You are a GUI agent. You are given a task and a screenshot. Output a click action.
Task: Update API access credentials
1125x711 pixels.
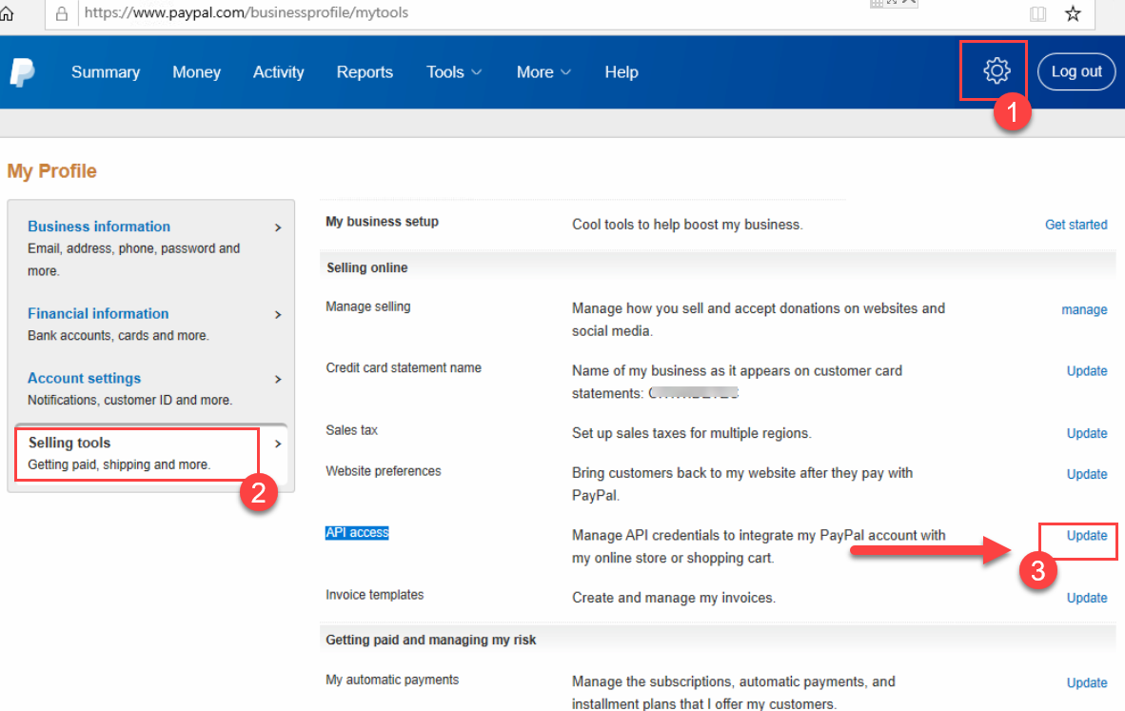coord(1086,535)
